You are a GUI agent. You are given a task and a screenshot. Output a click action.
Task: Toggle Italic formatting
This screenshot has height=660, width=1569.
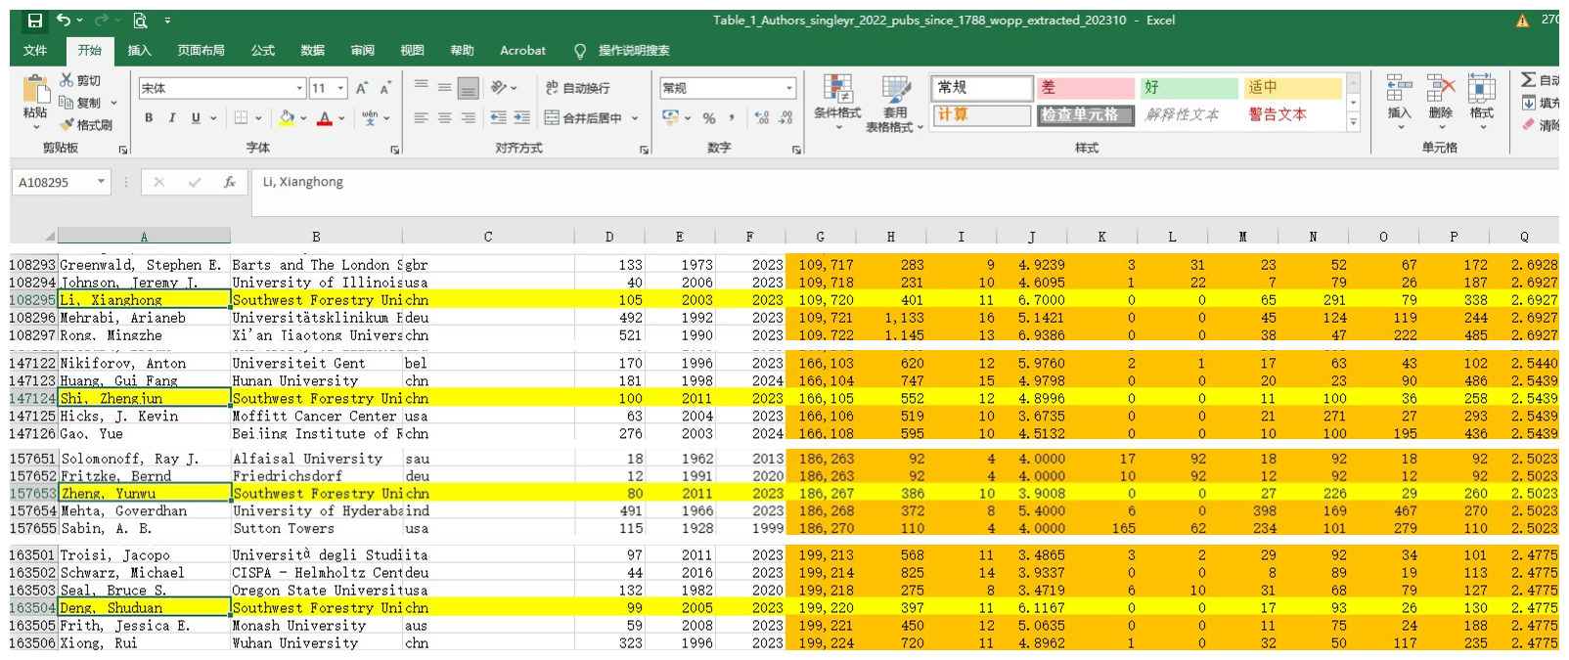[172, 118]
